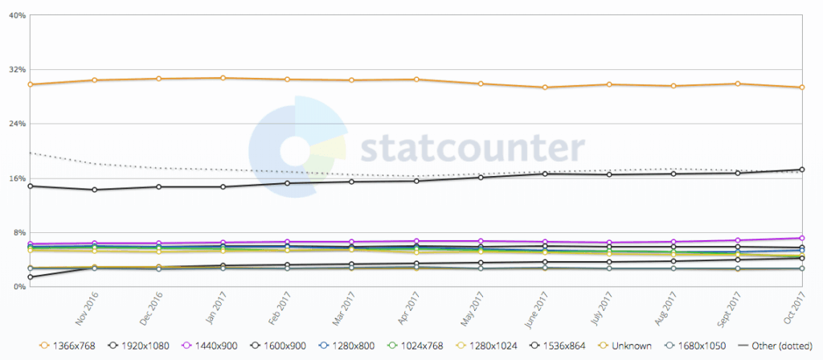Screen dimensions: 823x360
Task: Select 1920x1080 data point at Oct 2017
Action: tap(802, 170)
